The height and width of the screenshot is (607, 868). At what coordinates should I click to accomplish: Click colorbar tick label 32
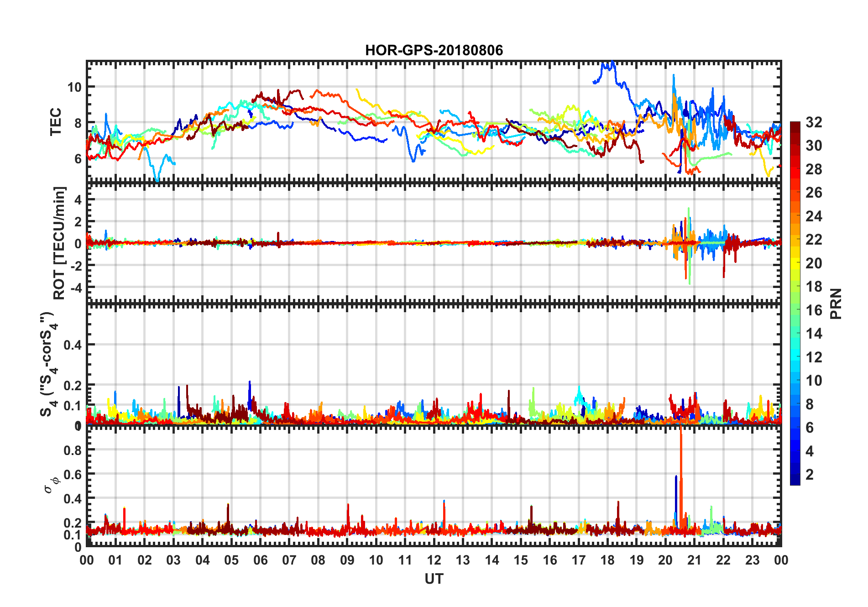coord(814,122)
